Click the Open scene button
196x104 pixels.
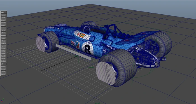point(3,18)
